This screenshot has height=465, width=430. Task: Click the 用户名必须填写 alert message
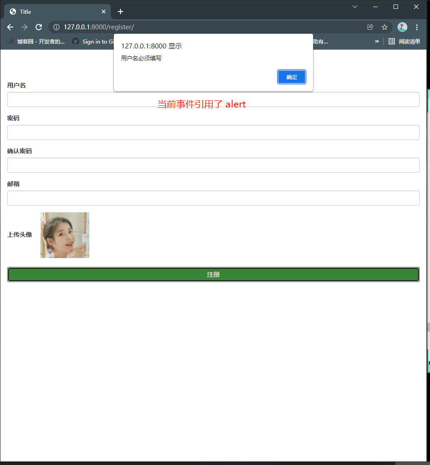pos(141,59)
